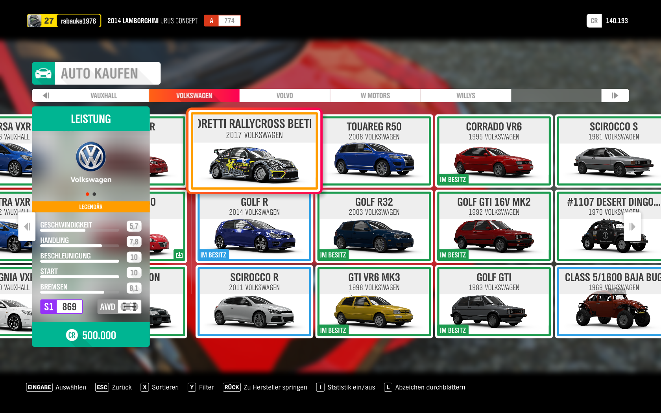Click the CR coin icon beside 500.000 price
Image resolution: width=661 pixels, height=413 pixels.
[72, 335]
